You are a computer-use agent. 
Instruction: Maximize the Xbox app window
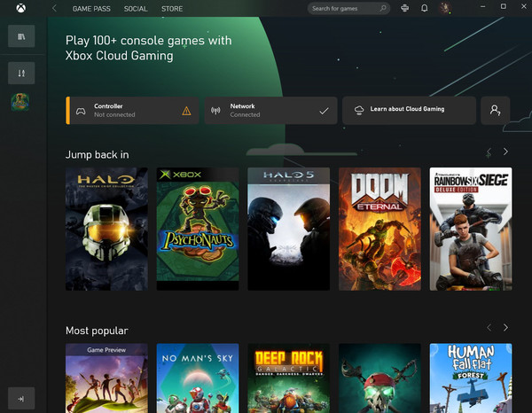click(504, 6)
